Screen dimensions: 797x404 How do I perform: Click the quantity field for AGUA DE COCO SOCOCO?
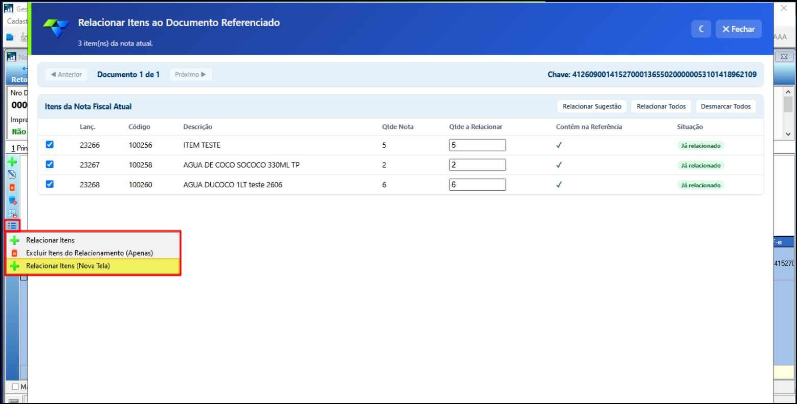point(477,165)
